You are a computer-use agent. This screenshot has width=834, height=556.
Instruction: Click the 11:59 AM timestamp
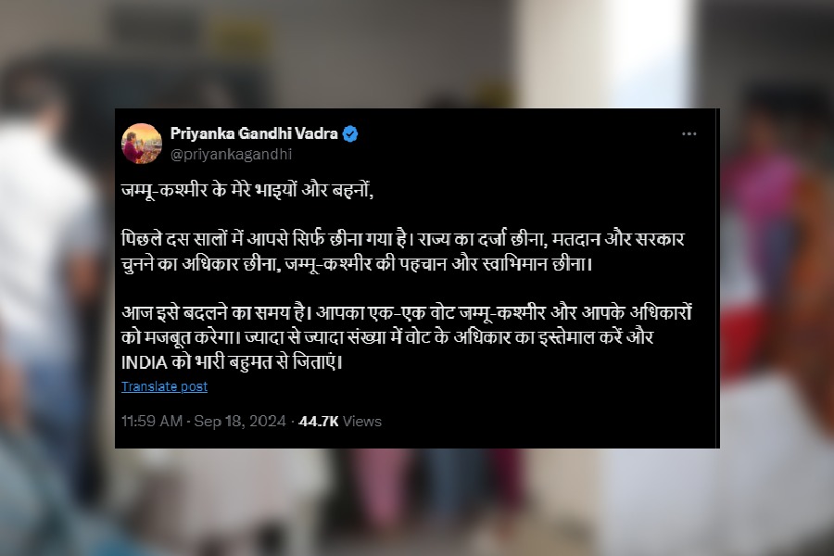[152, 422]
